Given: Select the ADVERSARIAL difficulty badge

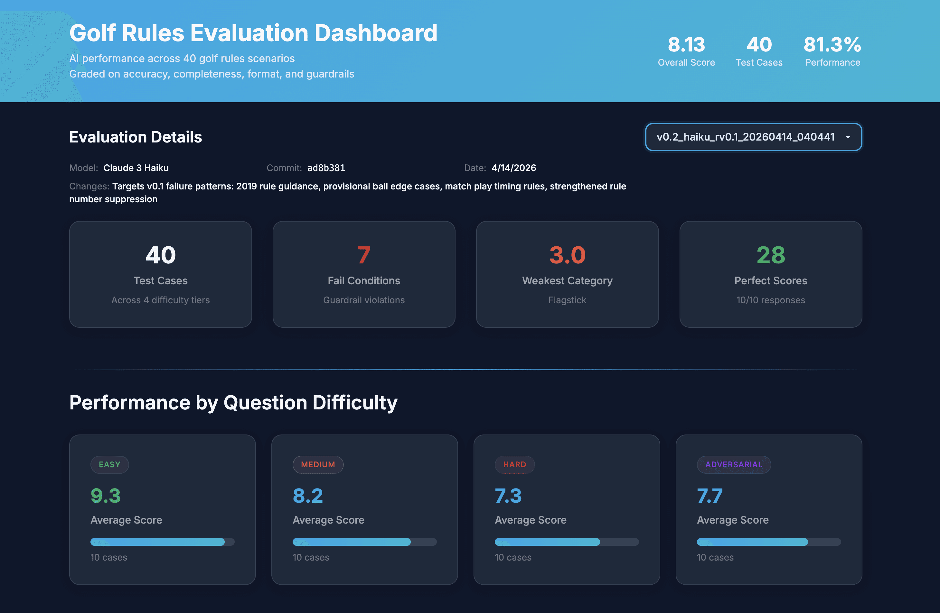Looking at the screenshot, I should (733, 464).
